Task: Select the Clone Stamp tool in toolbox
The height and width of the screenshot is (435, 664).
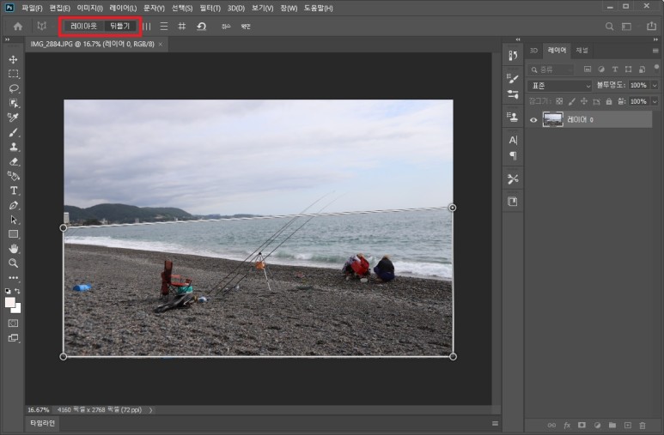Action: pos(13,147)
